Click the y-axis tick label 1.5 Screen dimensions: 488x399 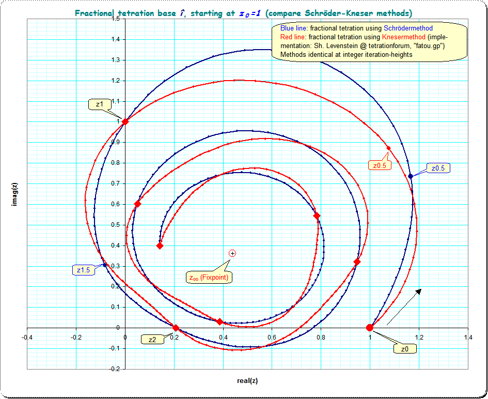[116, 19]
